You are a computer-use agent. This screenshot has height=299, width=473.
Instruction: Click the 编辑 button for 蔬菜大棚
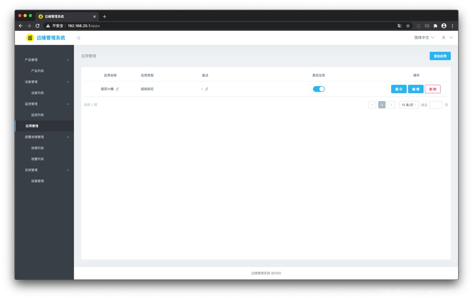point(416,89)
